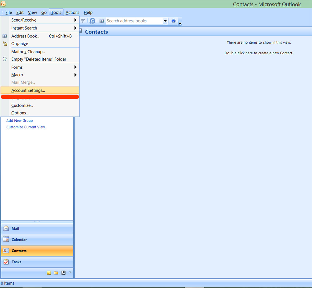Image resolution: width=312 pixels, height=288 pixels.
Task: Expand the Macro submenu
Action: click(76, 75)
